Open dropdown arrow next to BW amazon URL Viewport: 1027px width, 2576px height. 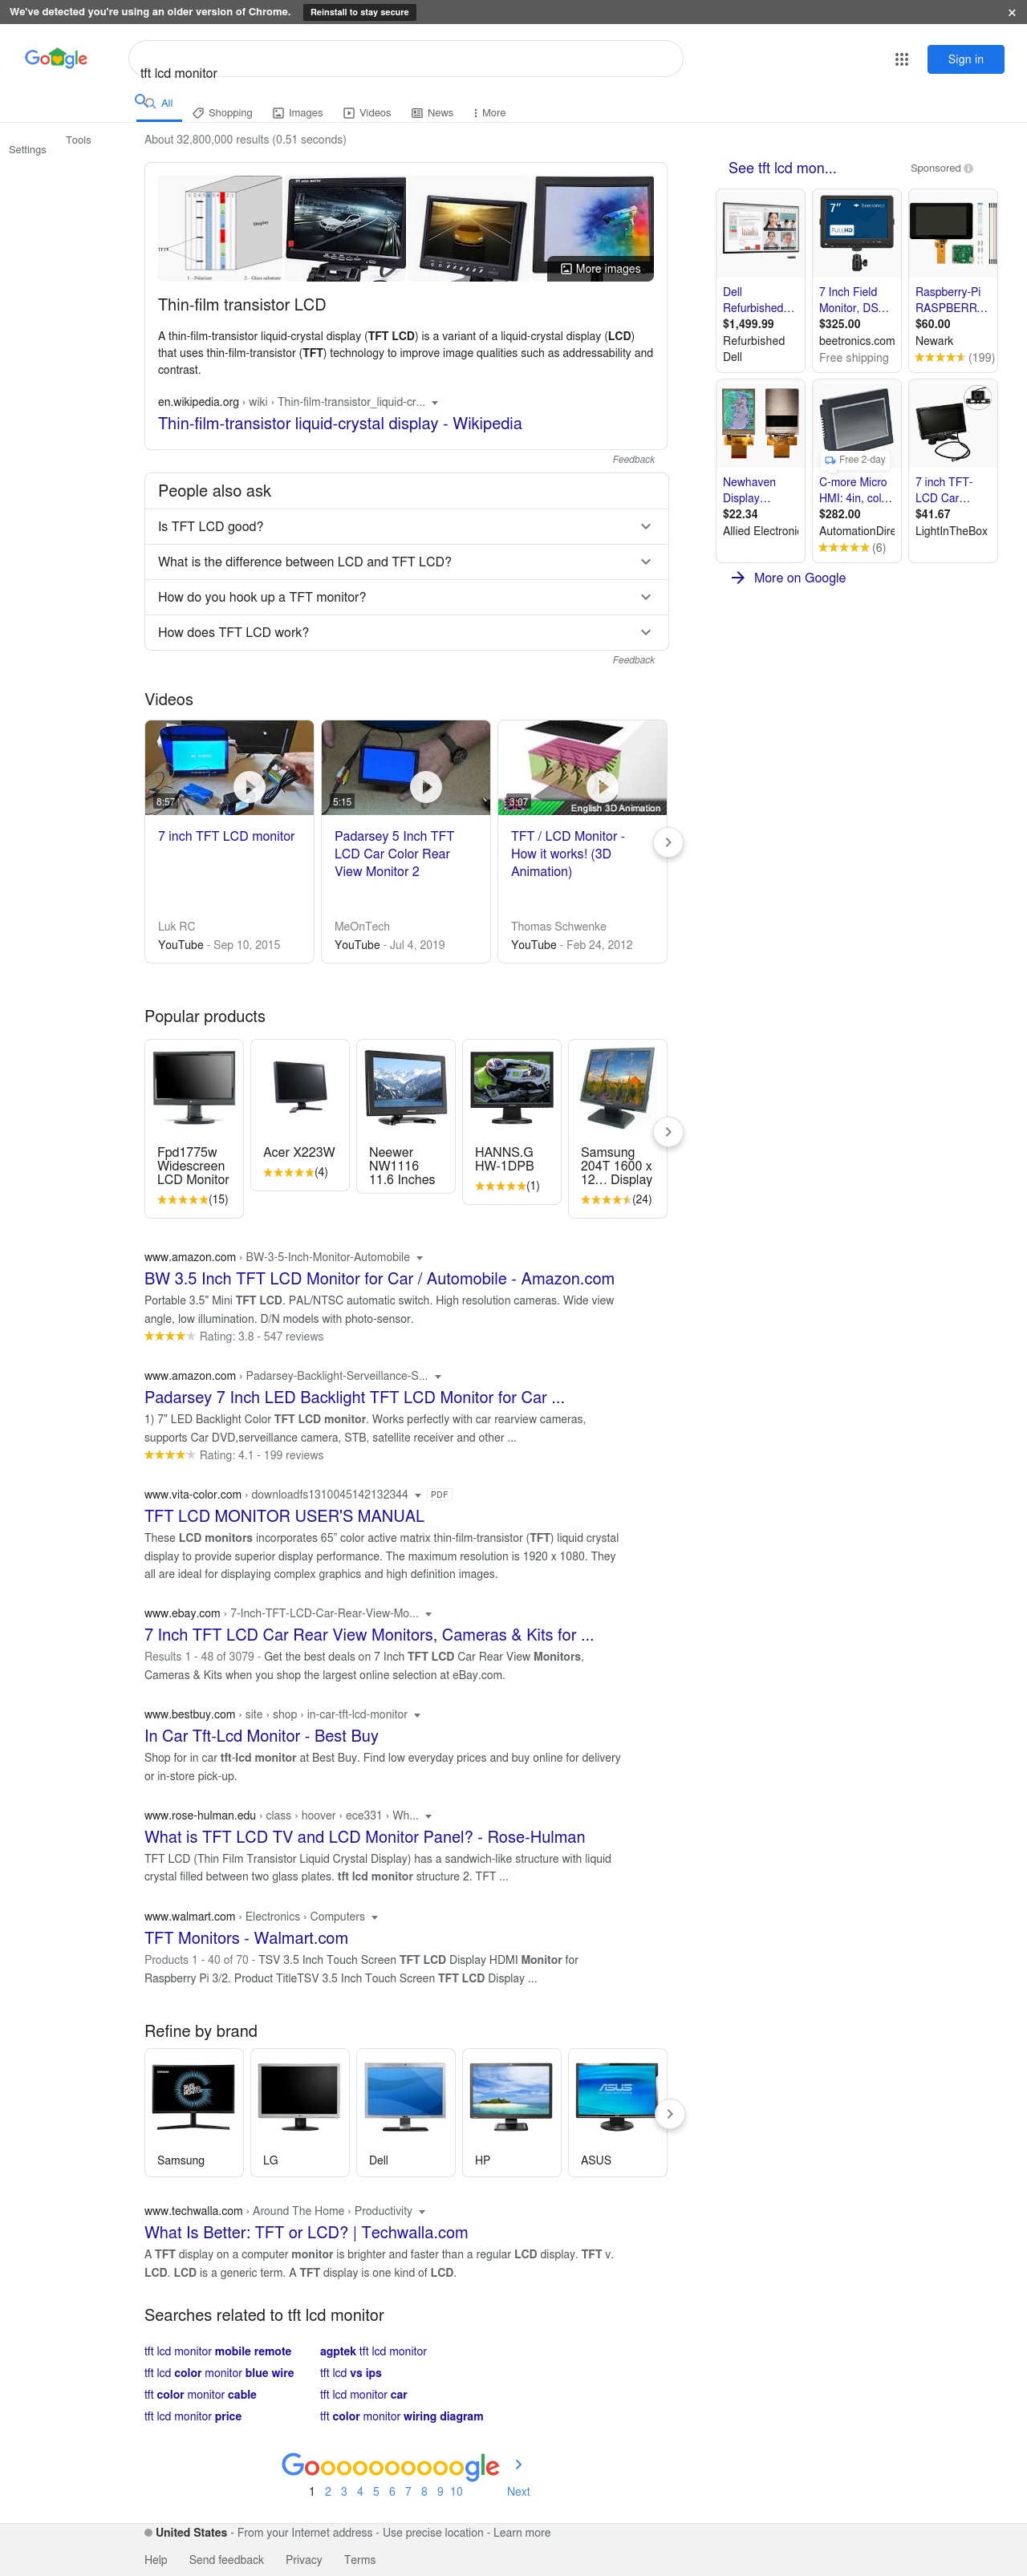tap(419, 1258)
